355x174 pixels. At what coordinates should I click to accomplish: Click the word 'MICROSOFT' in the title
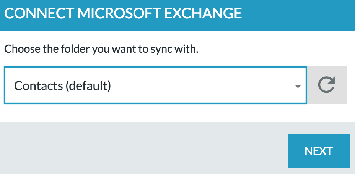[119, 13]
